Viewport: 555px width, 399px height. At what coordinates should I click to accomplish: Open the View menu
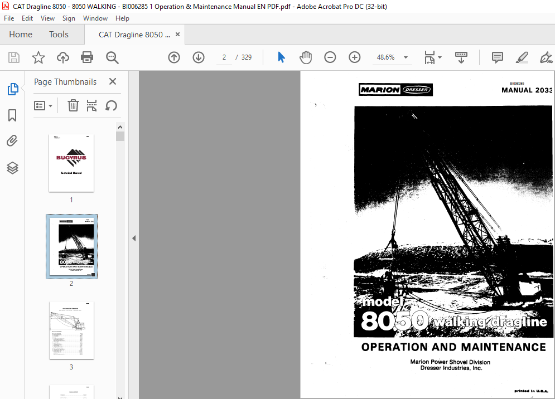pos(47,18)
